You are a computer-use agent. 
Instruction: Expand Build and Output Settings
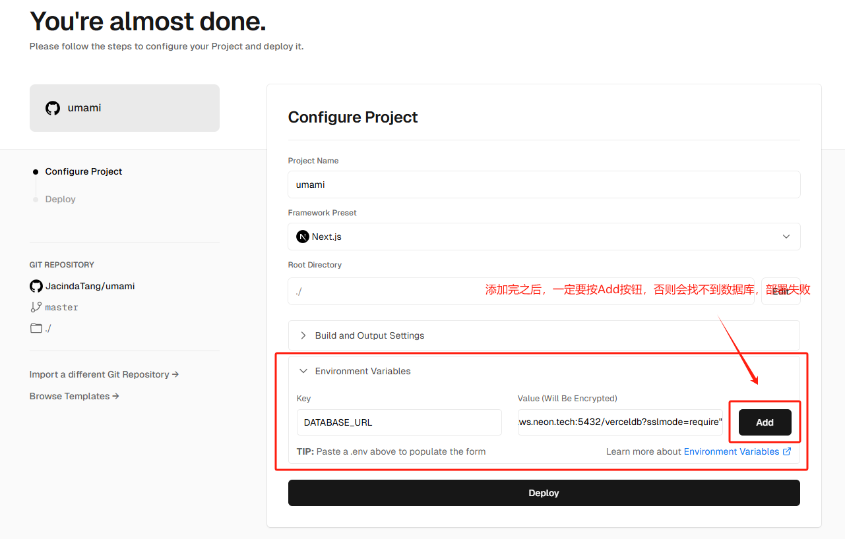coord(544,335)
